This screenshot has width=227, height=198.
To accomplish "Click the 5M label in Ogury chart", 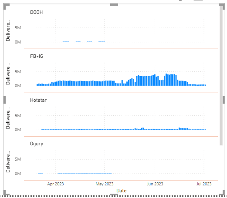I will point(18,159).
